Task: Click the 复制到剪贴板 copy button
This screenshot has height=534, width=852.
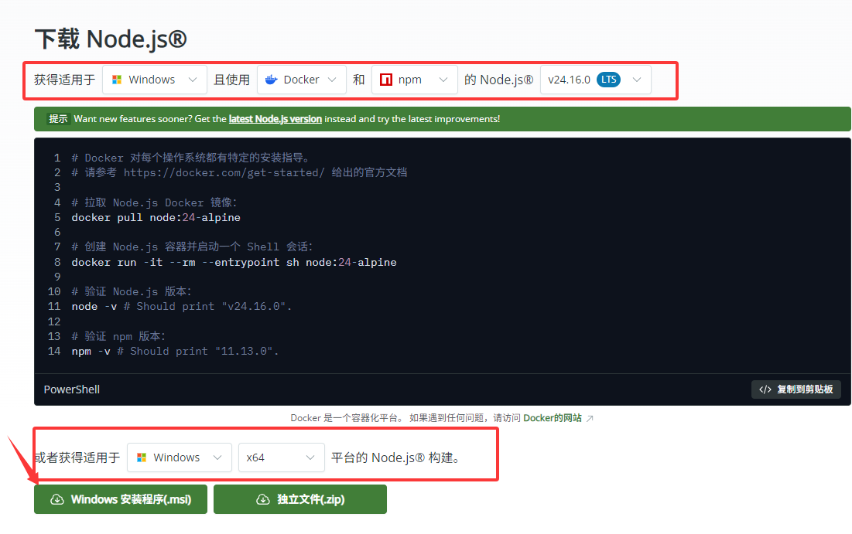Action: pyautogui.click(x=796, y=389)
